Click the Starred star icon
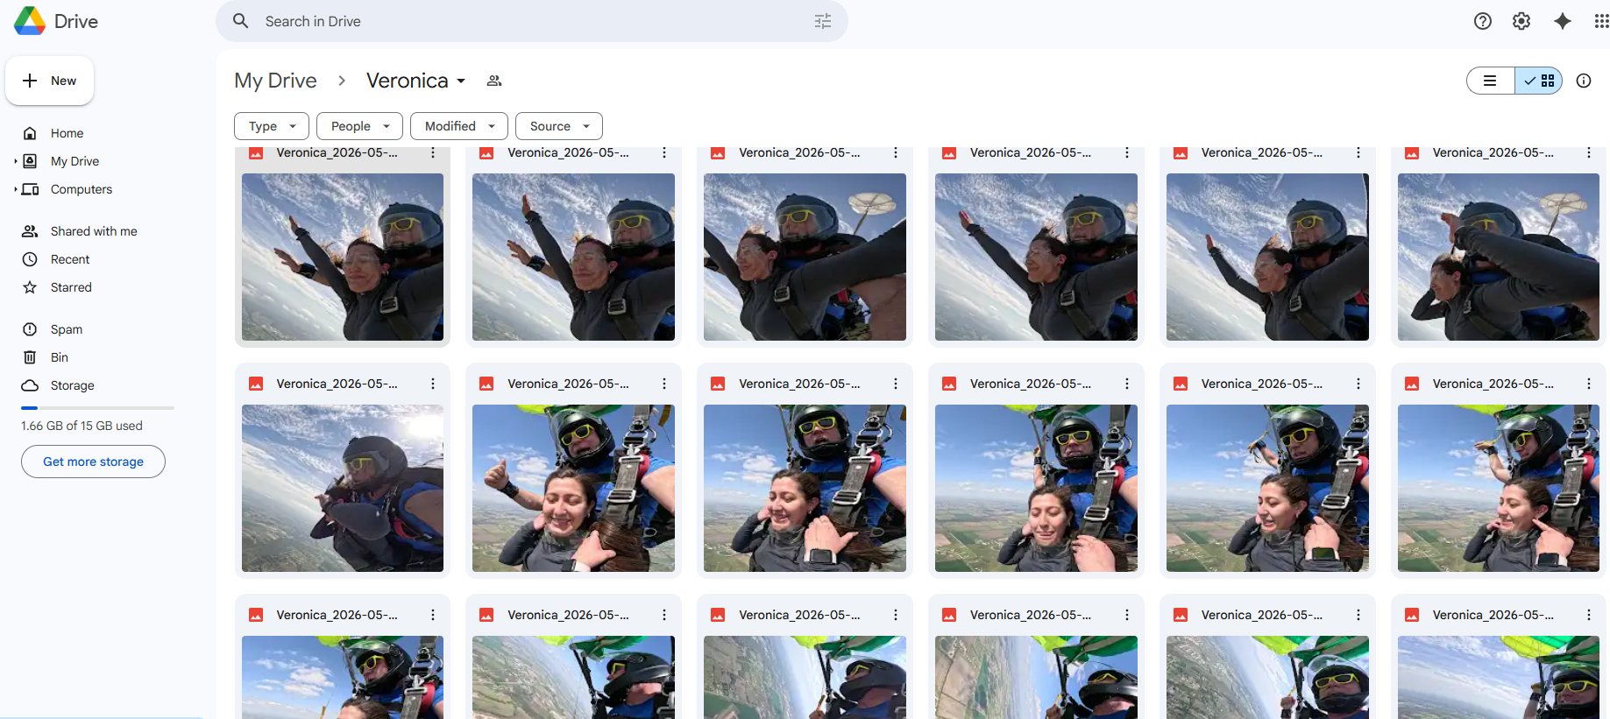The image size is (1610, 719). pyautogui.click(x=30, y=287)
